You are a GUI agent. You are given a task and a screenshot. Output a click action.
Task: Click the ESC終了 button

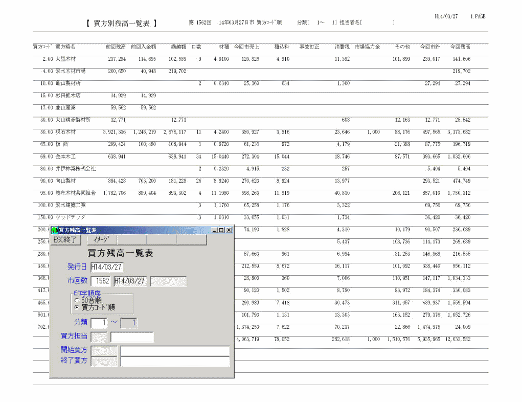click(65, 240)
